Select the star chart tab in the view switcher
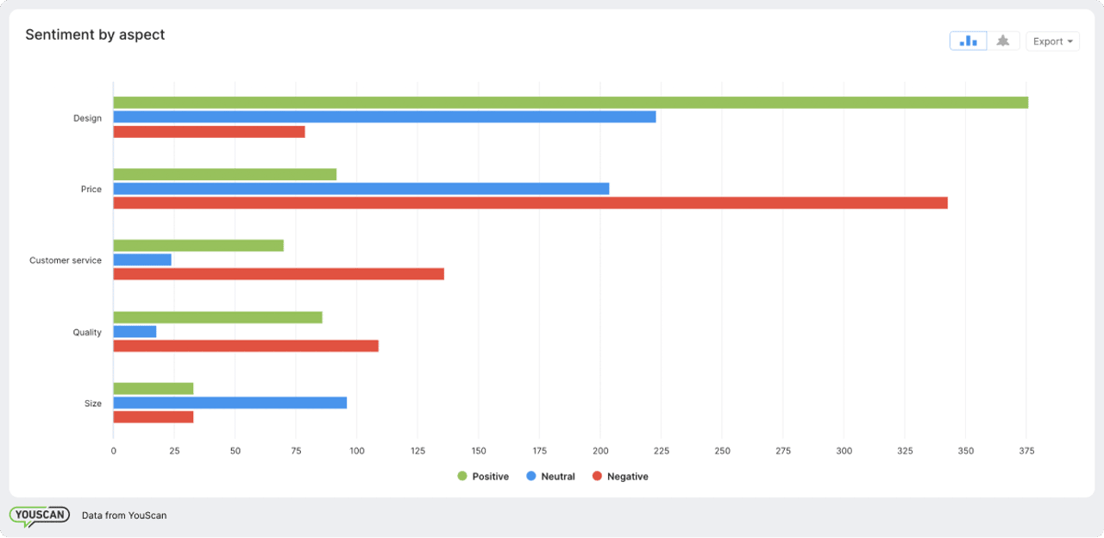 click(x=1002, y=41)
